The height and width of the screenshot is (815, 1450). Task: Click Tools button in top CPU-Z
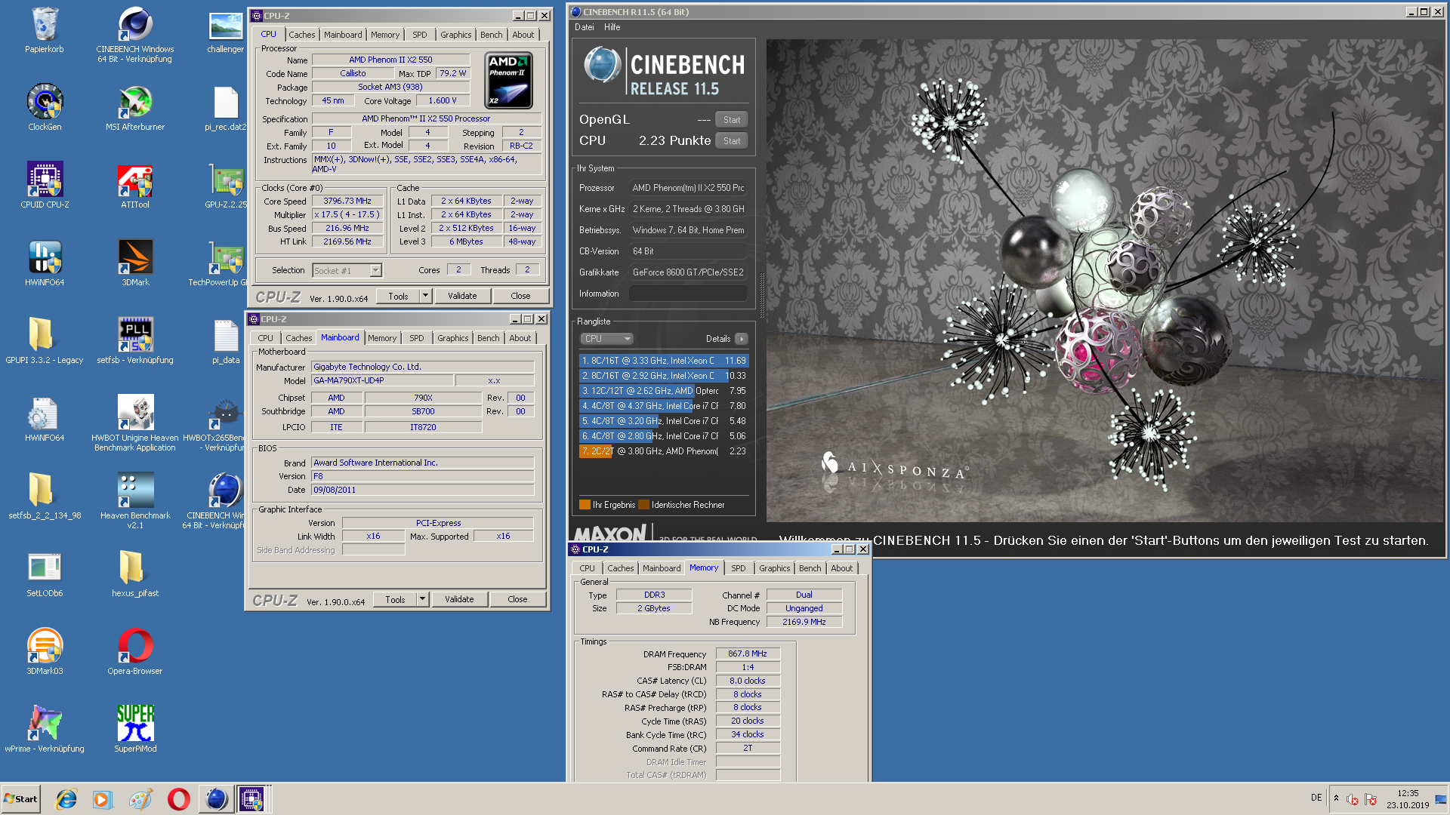(x=399, y=296)
